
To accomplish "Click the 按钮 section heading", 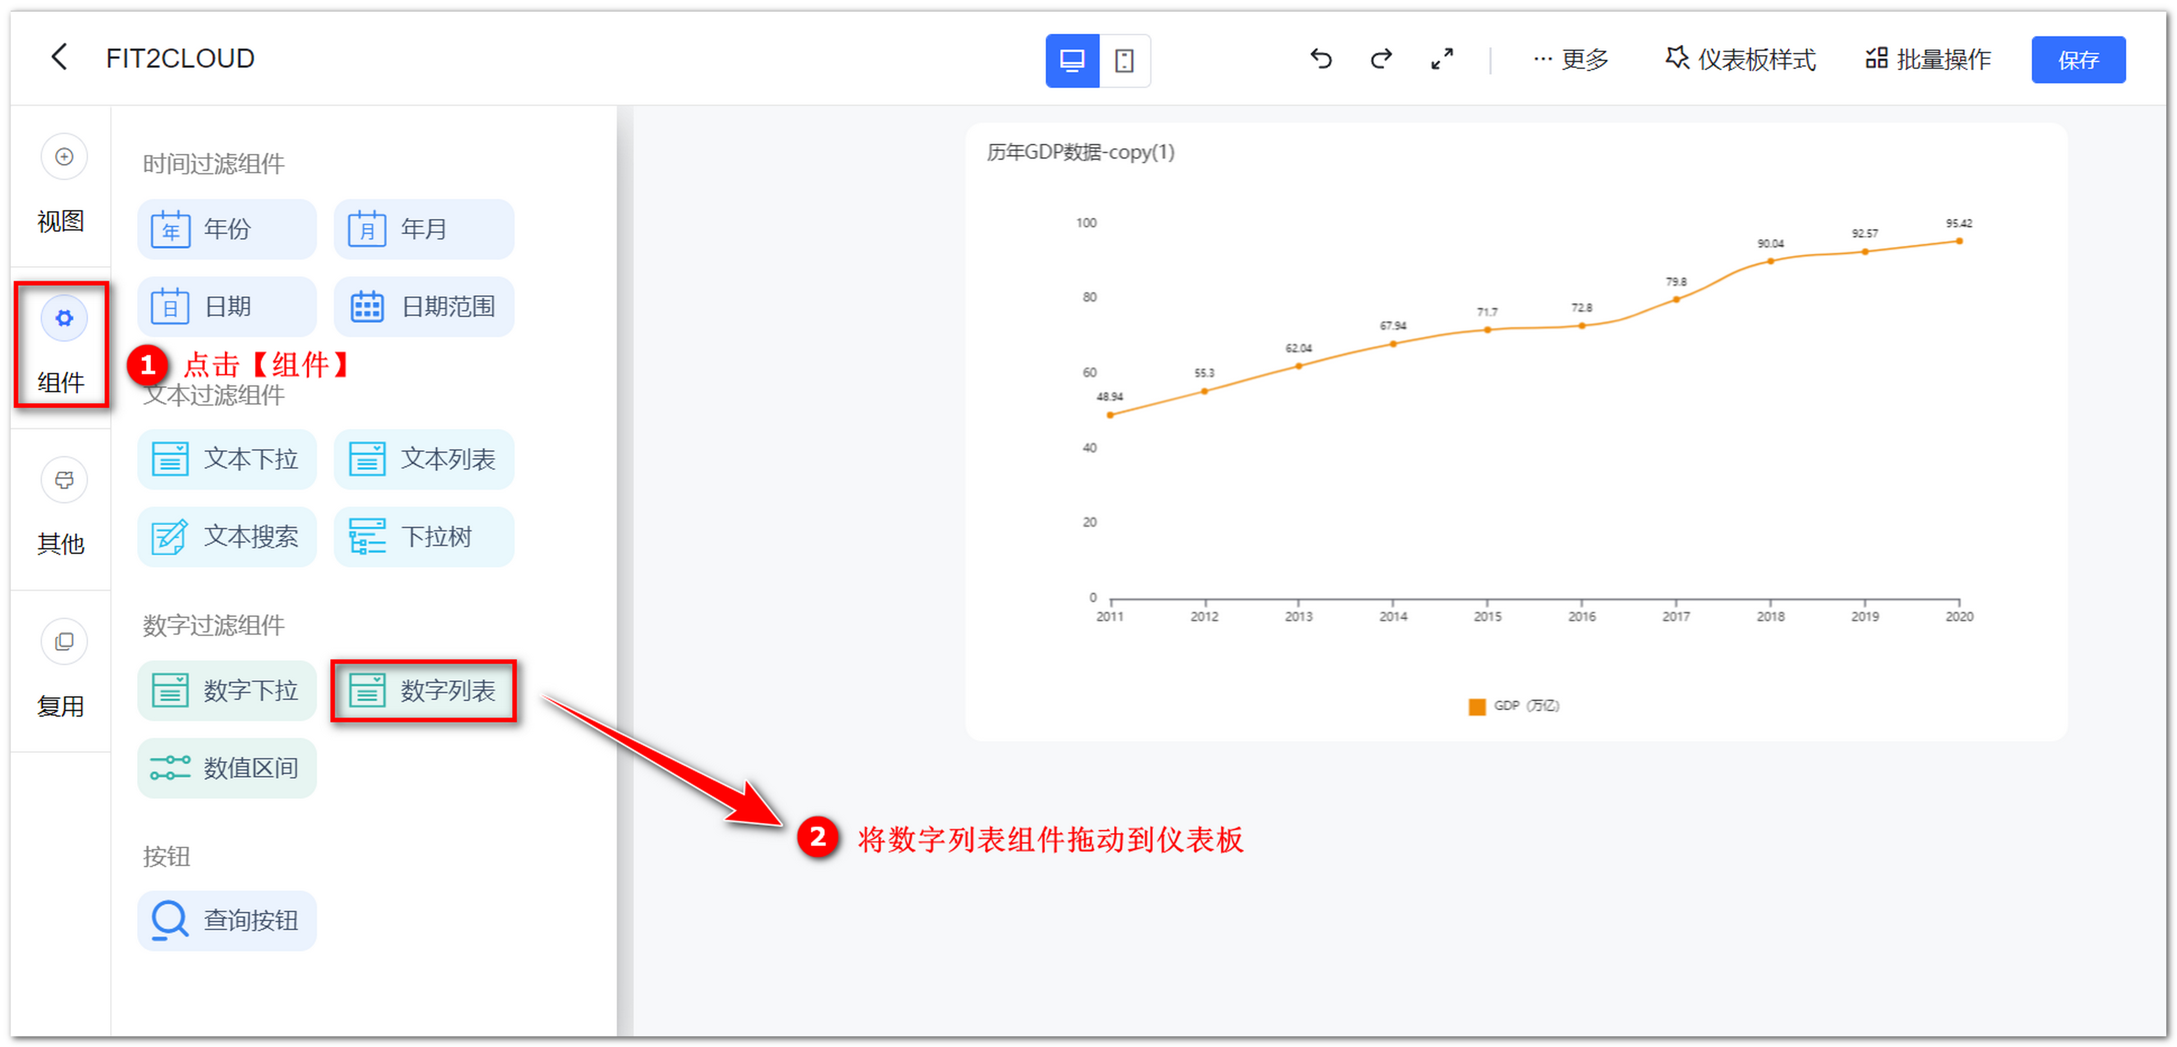I will click(166, 857).
